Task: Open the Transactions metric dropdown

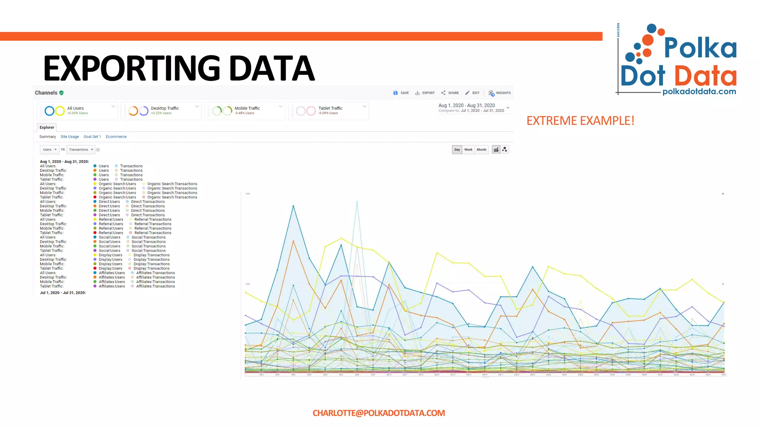Action: 81,150
